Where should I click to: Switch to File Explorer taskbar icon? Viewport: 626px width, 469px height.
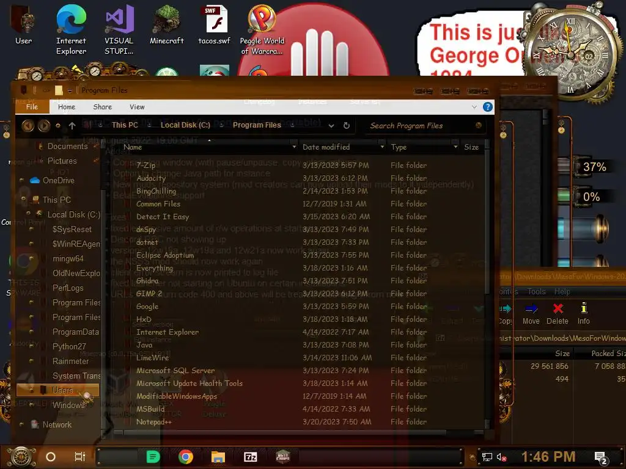tap(218, 457)
